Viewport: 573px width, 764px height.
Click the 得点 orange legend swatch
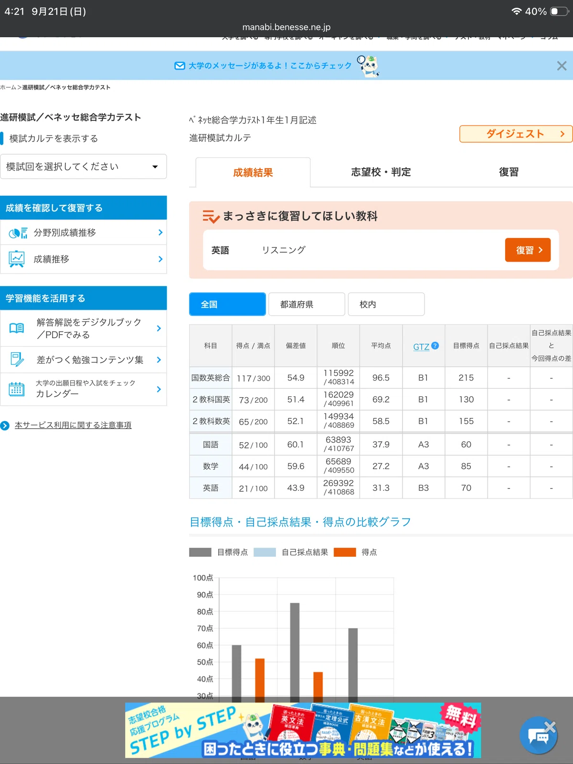[x=345, y=552]
